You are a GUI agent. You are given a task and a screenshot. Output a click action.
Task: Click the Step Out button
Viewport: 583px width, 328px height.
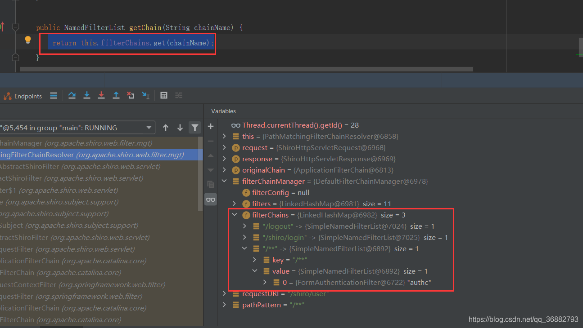pyautogui.click(x=116, y=95)
